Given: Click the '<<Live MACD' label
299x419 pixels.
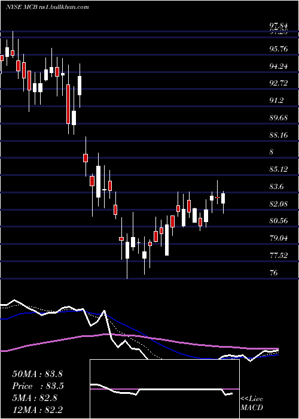Looking at the screenshot, I should click(x=252, y=403).
